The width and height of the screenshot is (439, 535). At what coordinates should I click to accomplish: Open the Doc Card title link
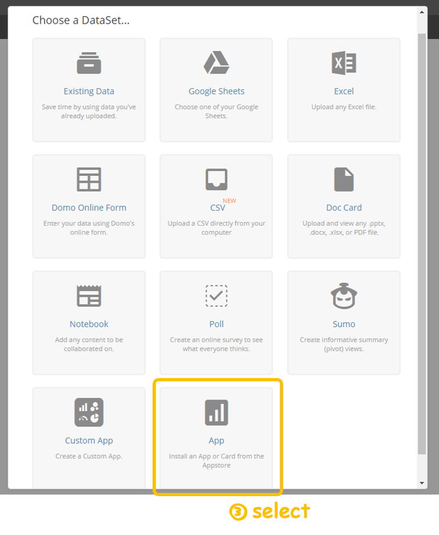pos(344,208)
